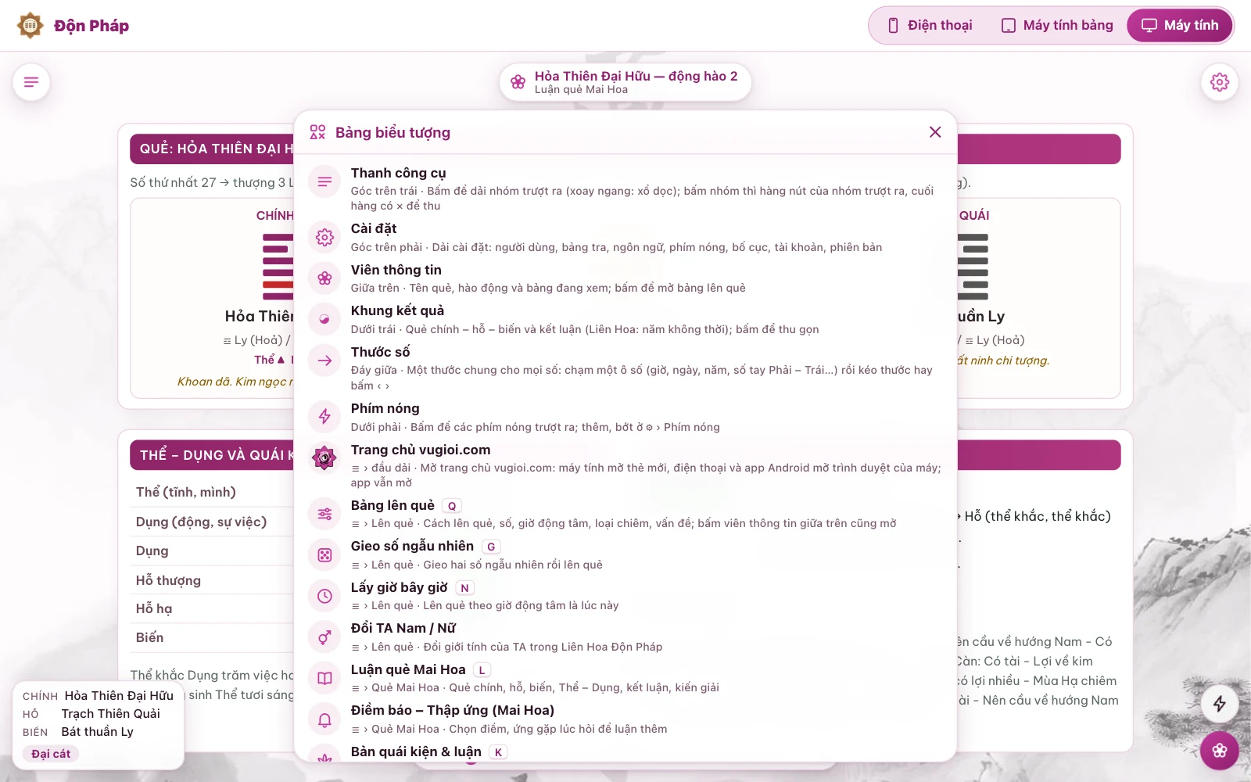Open the flower quick action button bottom right
The image size is (1251, 782).
(1219, 751)
